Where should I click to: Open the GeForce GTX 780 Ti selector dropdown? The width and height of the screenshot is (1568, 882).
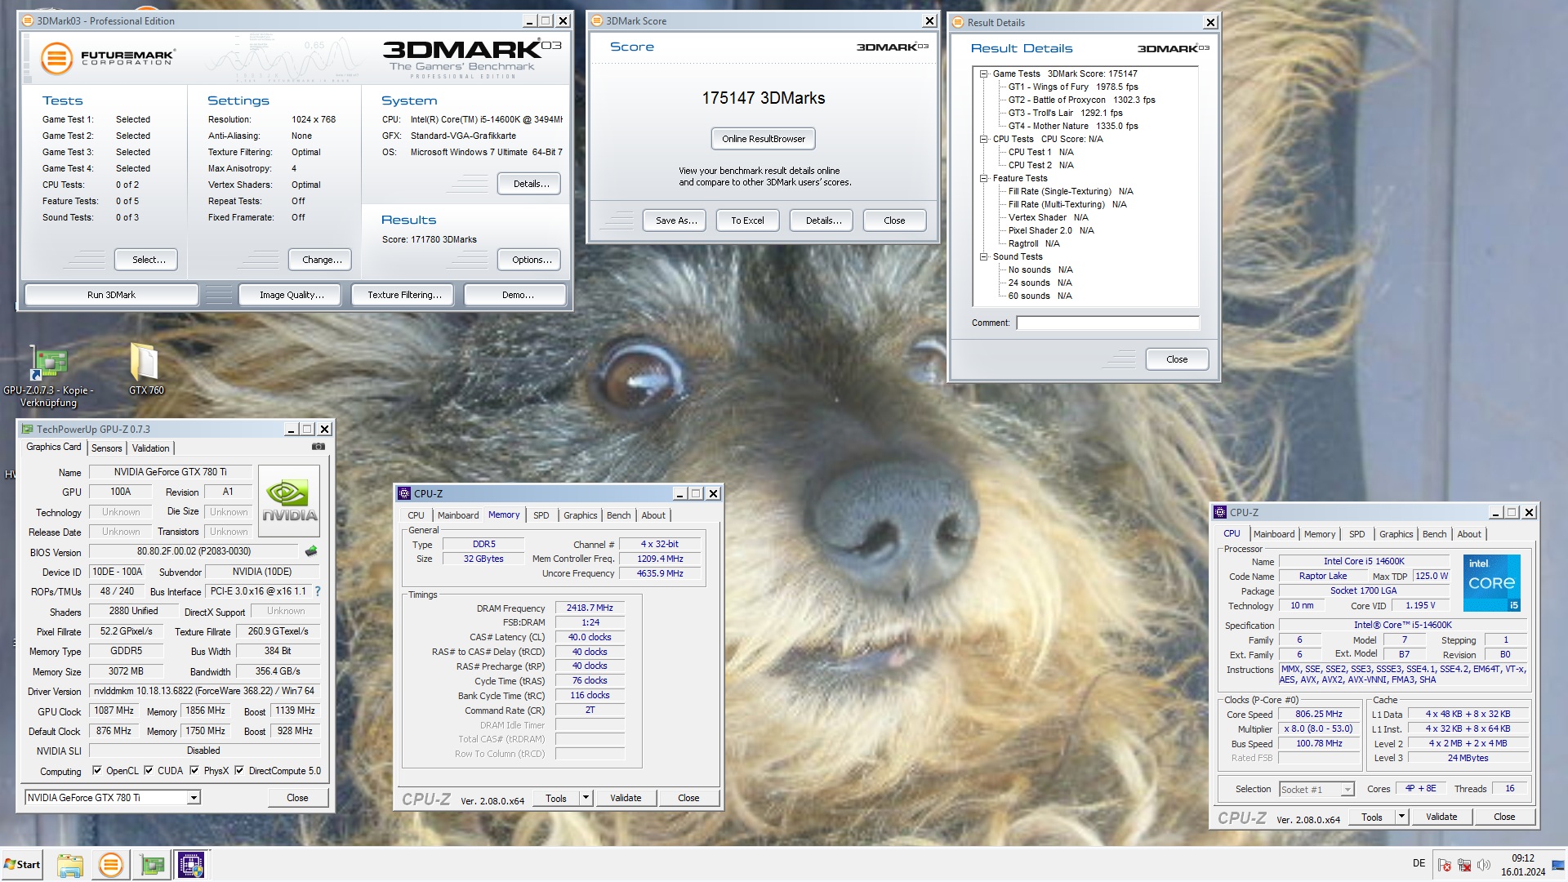click(x=194, y=798)
